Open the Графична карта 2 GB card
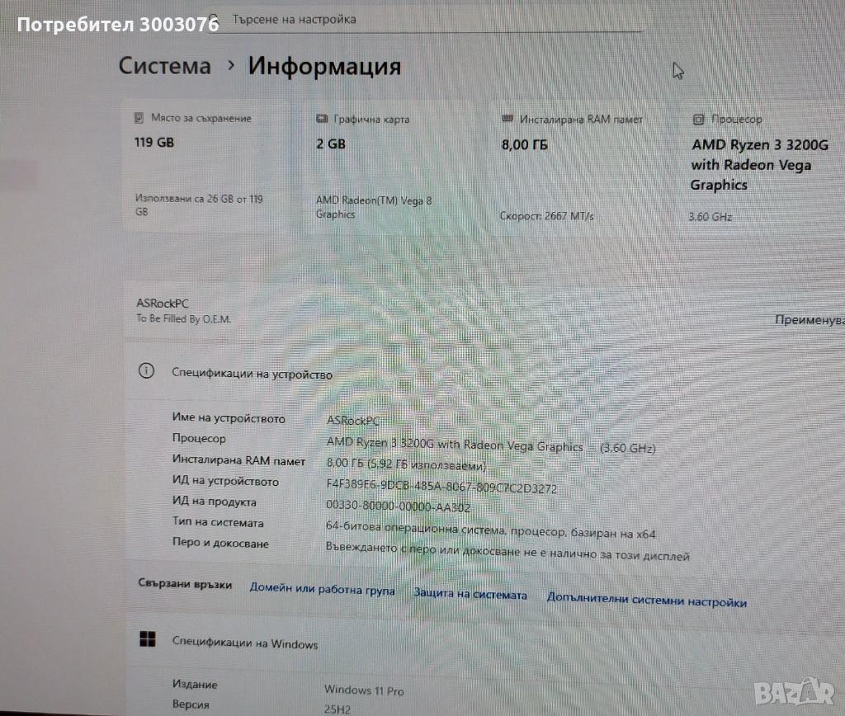The height and width of the screenshot is (716, 845). point(389,167)
